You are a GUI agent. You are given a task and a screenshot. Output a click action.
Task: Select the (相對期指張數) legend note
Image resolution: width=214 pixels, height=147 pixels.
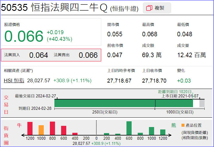click(195, 138)
